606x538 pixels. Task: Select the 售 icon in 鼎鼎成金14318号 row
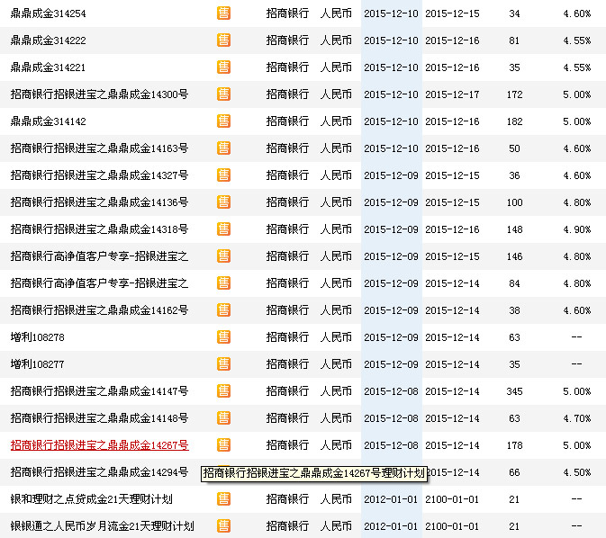(223, 229)
